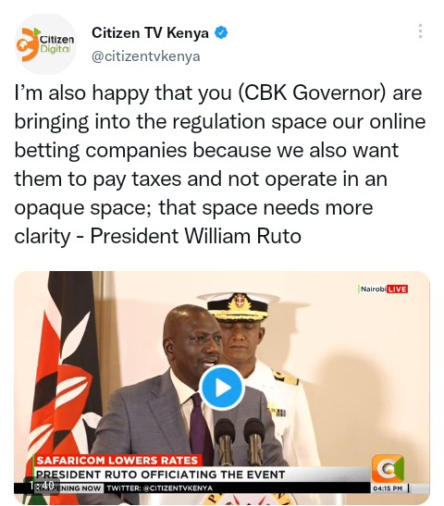Click the TWITTER: @CITIZENTVKENYA ticker text
444x506 pixels.
pyautogui.click(x=159, y=487)
